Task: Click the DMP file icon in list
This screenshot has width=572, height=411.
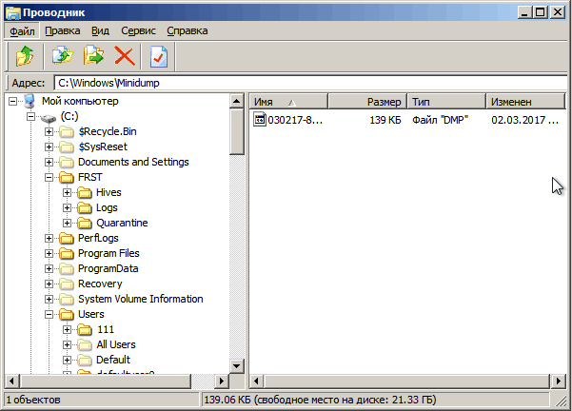Action: tap(260, 120)
